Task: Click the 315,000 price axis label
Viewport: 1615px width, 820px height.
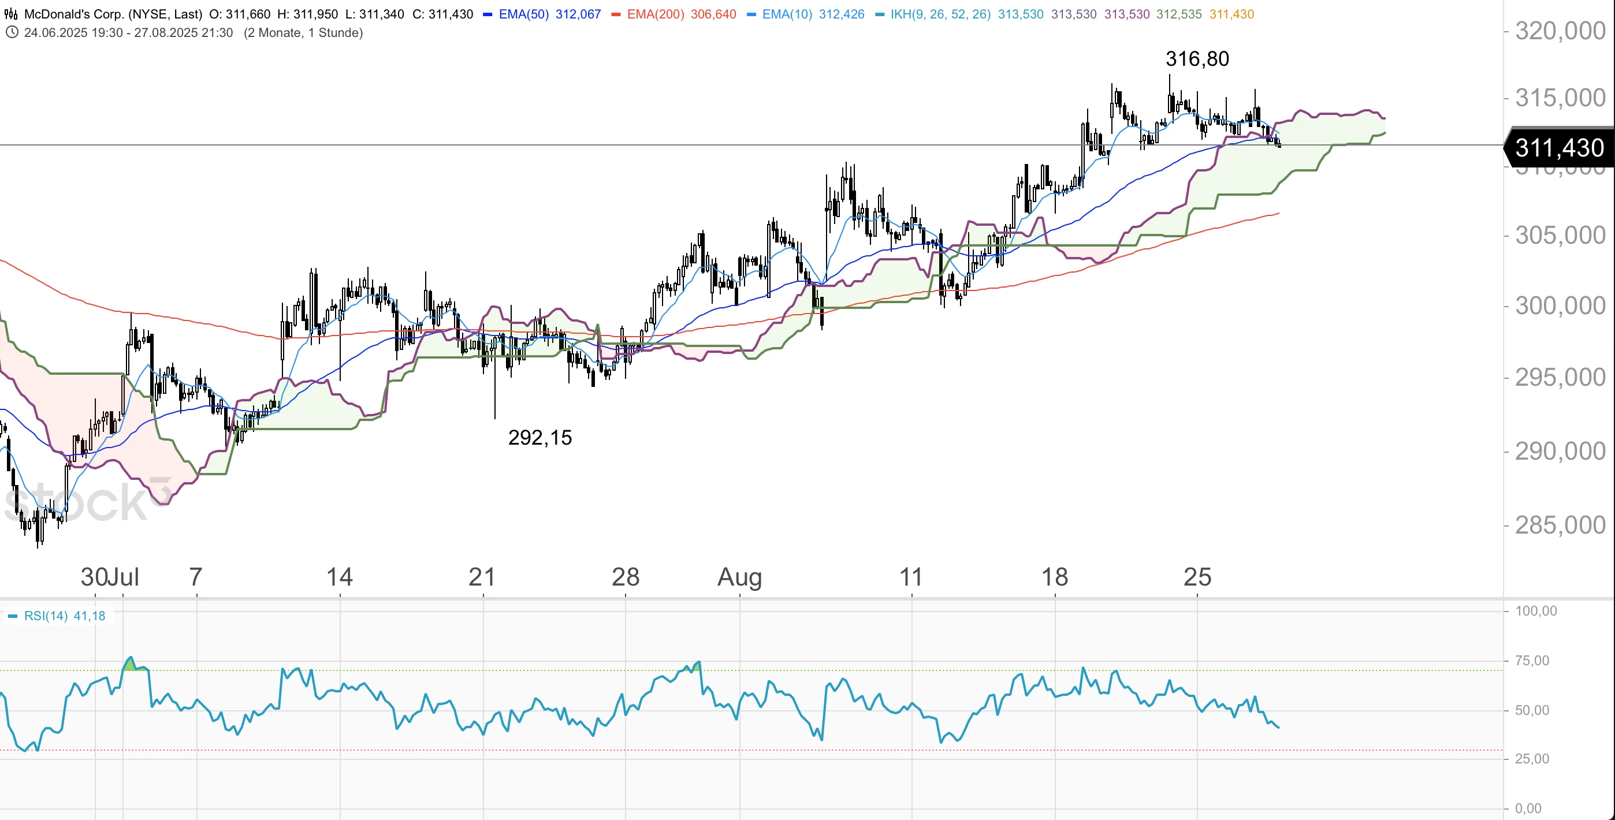Action: (1560, 97)
